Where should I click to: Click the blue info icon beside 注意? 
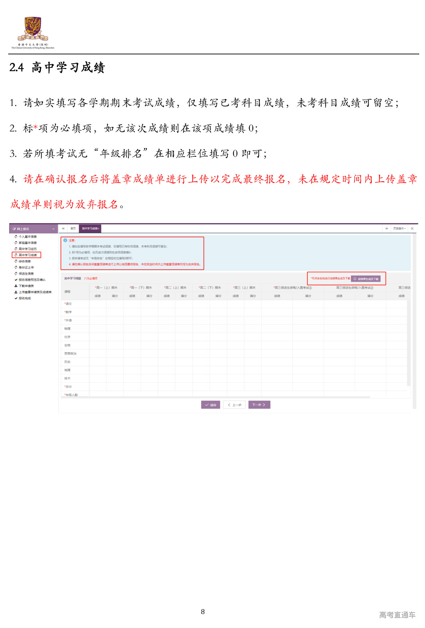pyautogui.click(x=65, y=240)
